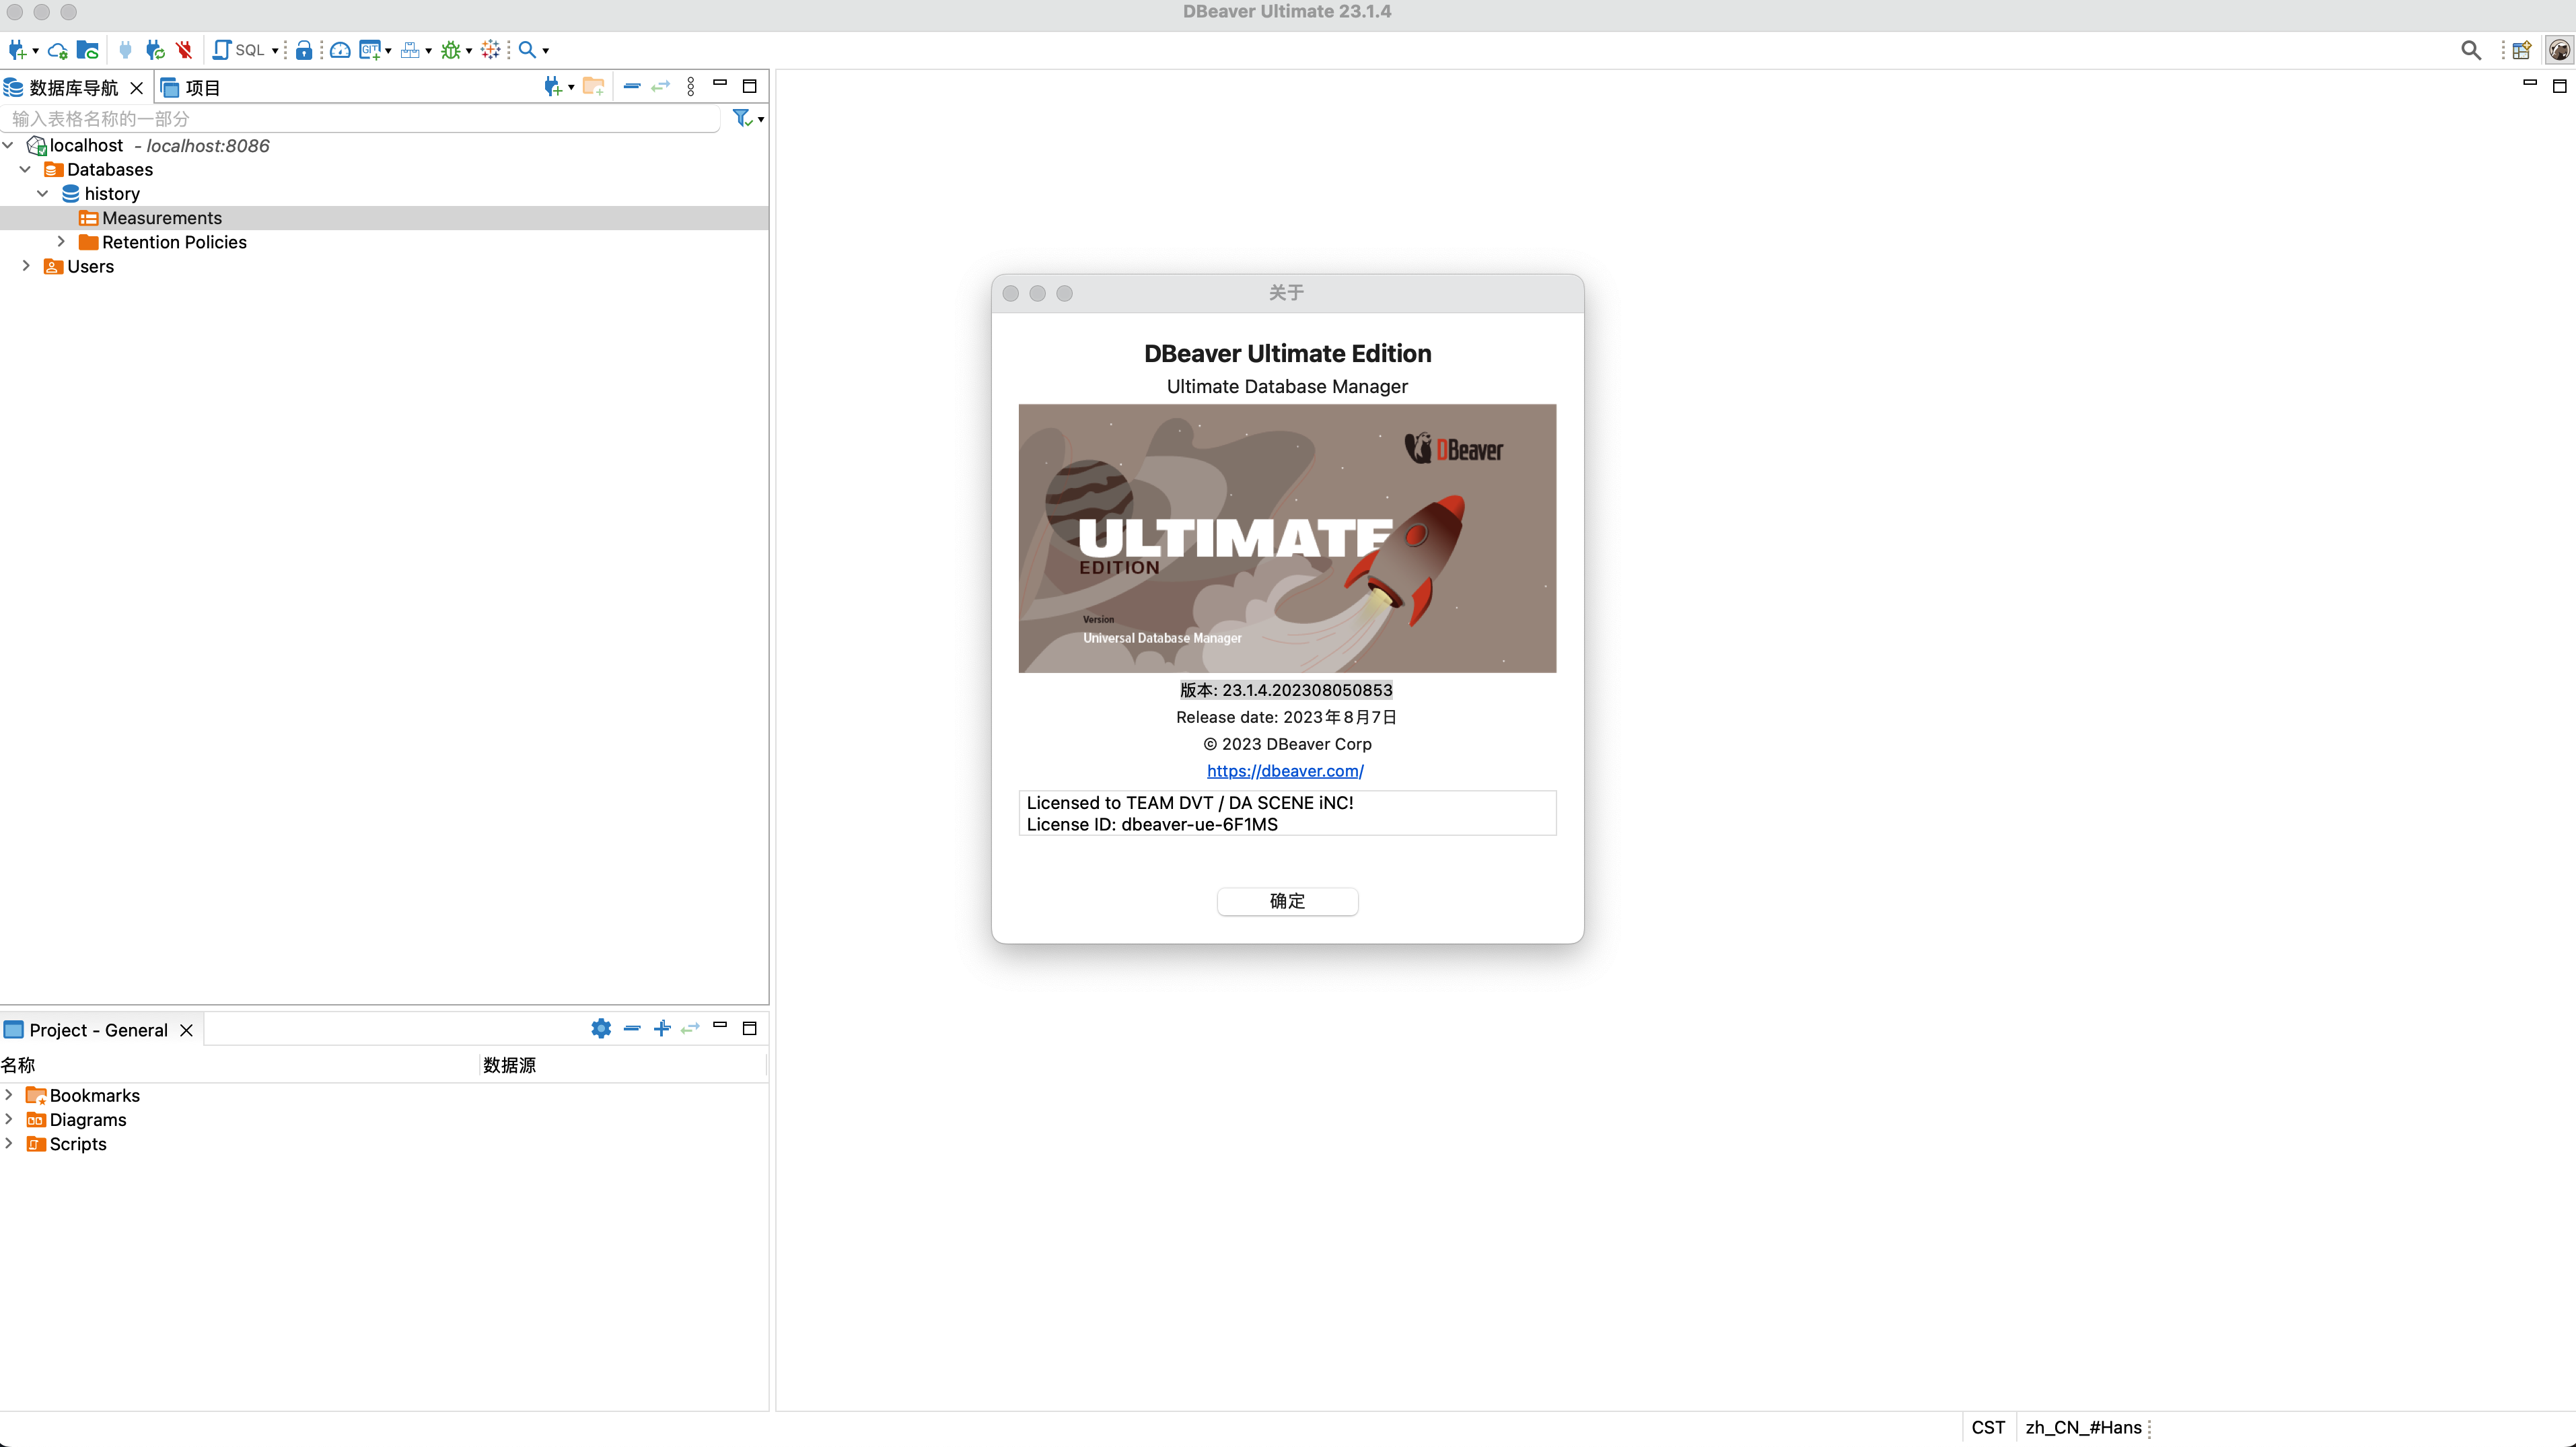Collapse the Databases tree node
The height and width of the screenshot is (1447, 2576).
[x=25, y=169]
